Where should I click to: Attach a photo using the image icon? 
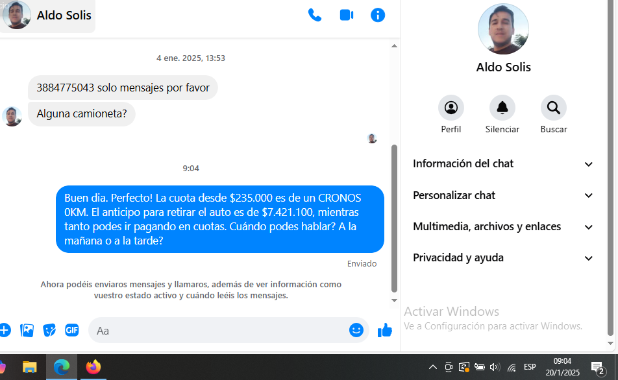27,330
